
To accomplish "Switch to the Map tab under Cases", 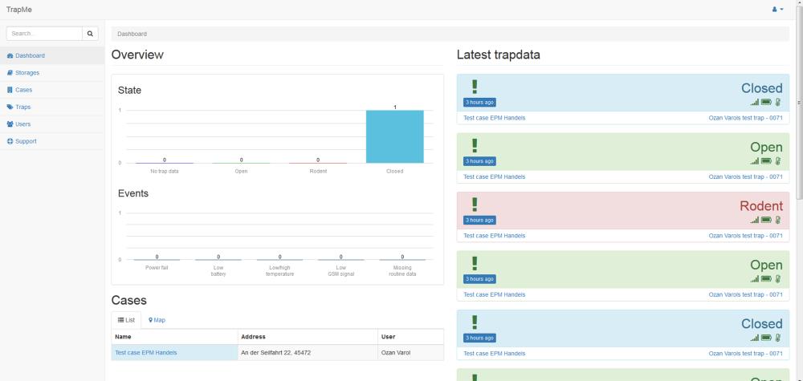I will click(x=157, y=320).
